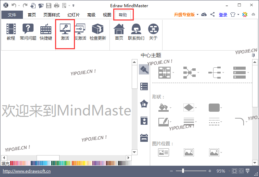Click the rightmost picture position icon
The width and height of the screenshot is (259, 177).
(214, 152)
